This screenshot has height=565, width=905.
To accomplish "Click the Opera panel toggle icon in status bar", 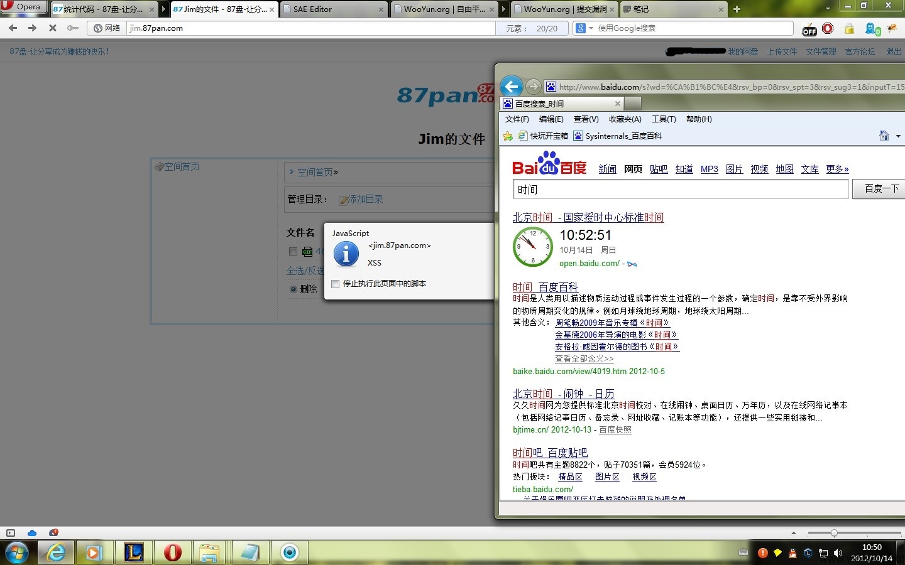I will coord(11,533).
